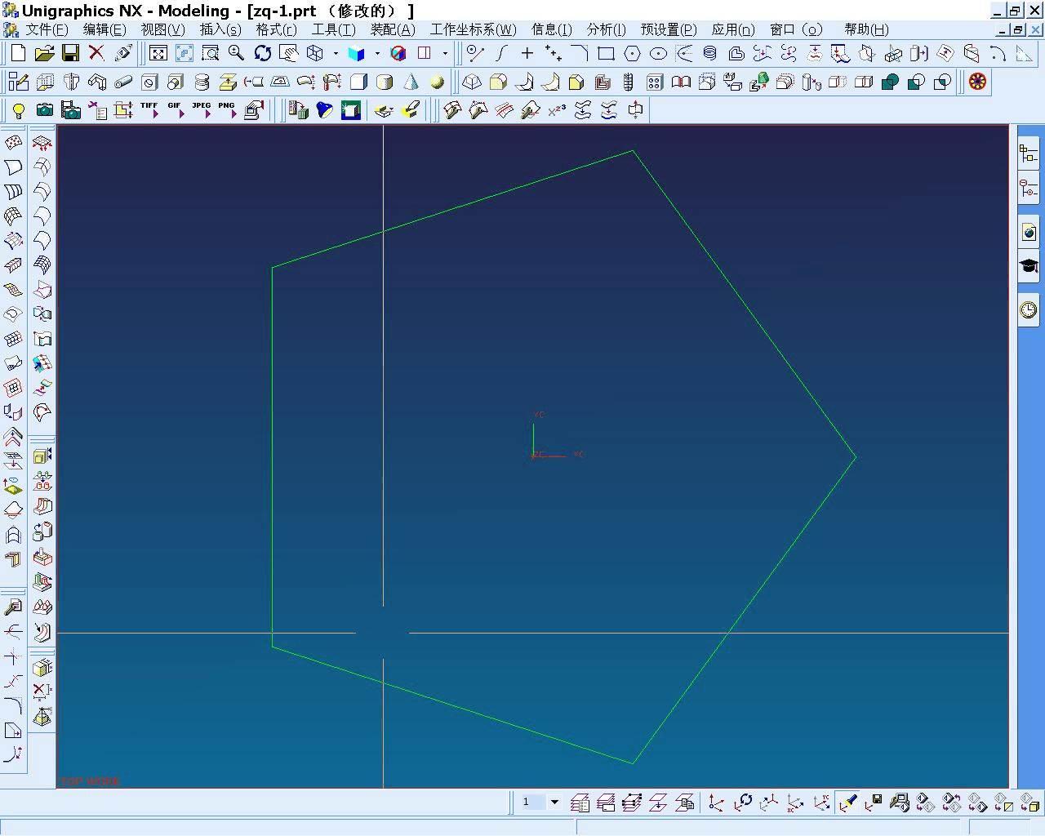Select the Rotate view tool
This screenshot has width=1045, height=836.
263,53
